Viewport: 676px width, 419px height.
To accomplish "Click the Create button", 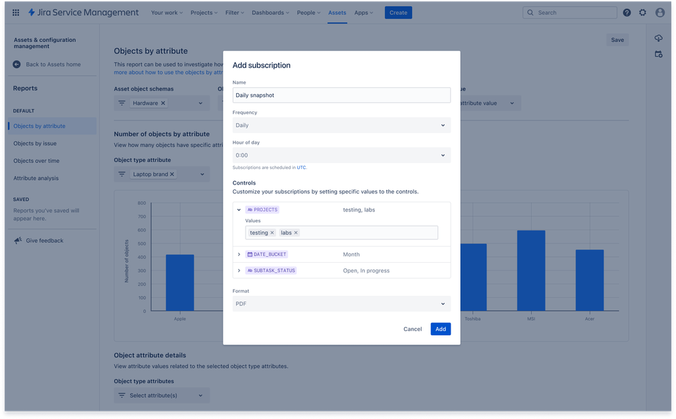I will 399,12.
